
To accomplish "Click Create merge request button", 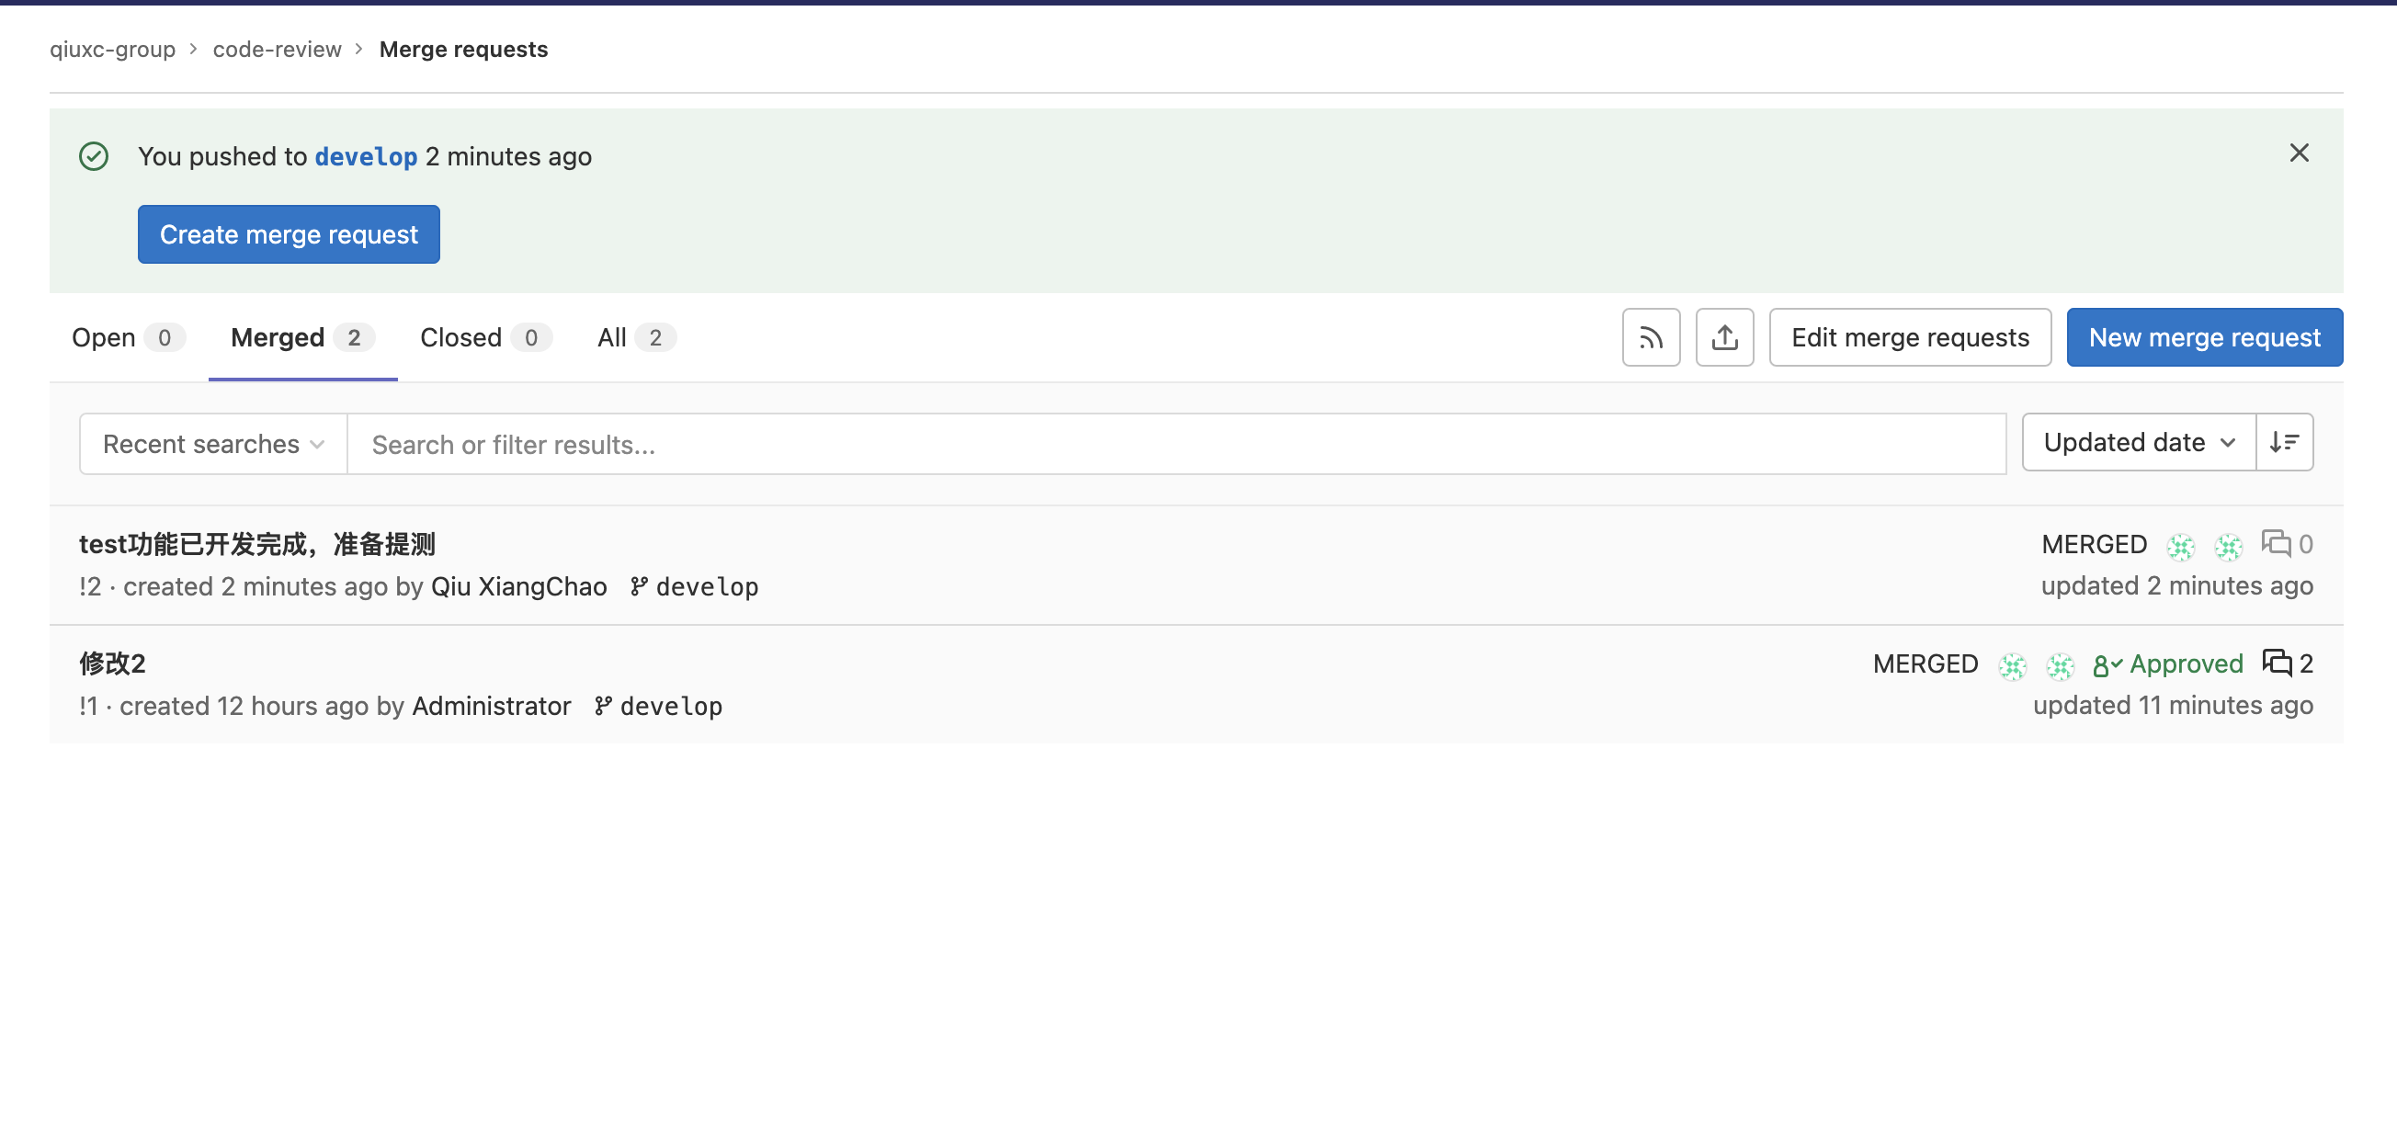I will click(x=289, y=233).
